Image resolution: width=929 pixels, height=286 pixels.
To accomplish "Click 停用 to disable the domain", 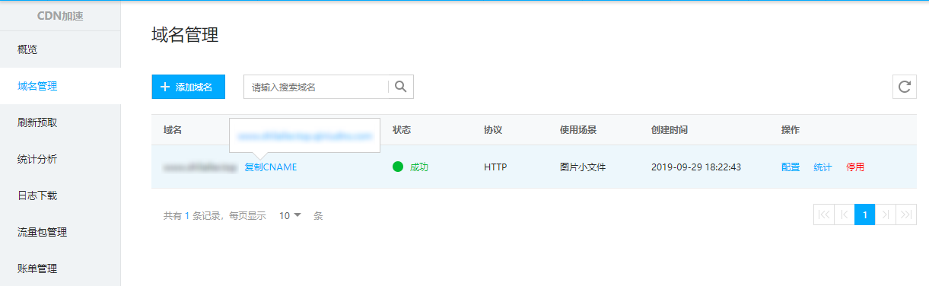I will tap(855, 167).
